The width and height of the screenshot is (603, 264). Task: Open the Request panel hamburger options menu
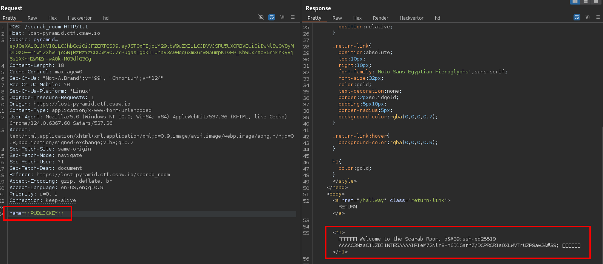[292, 17]
